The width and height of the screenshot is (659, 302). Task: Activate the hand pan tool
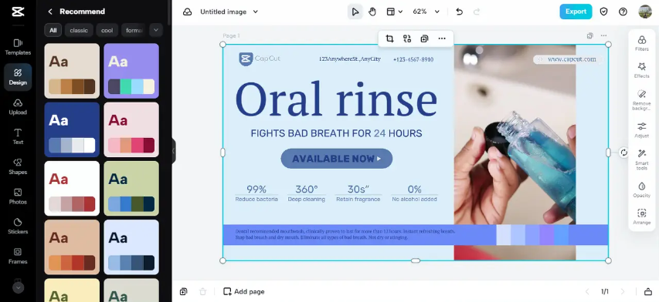click(x=372, y=12)
